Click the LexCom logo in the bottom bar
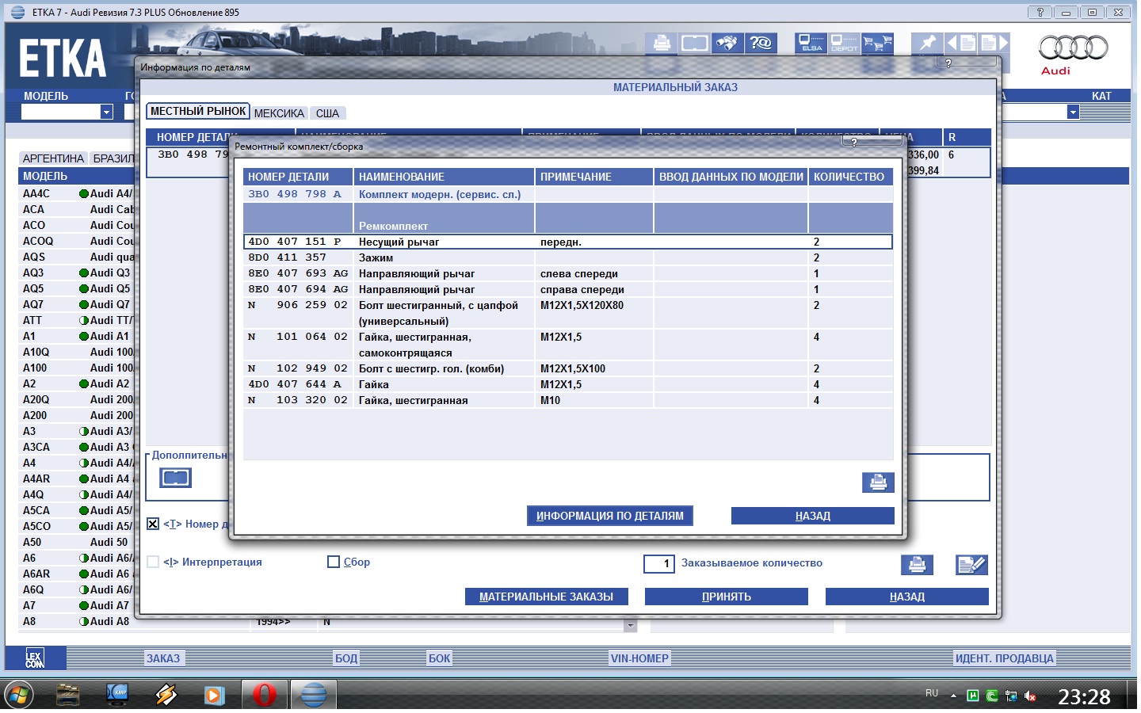The image size is (1141, 713). [x=35, y=658]
